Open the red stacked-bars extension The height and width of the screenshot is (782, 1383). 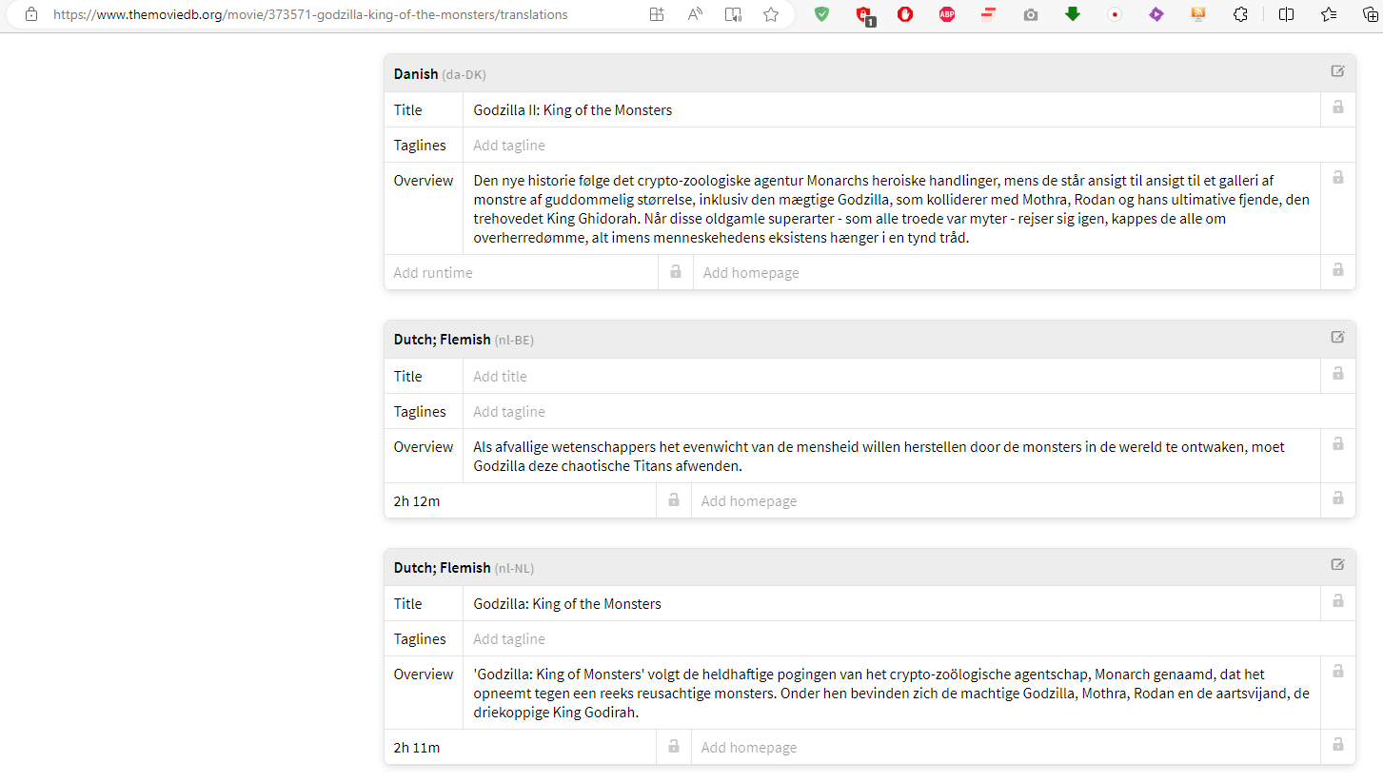click(989, 14)
